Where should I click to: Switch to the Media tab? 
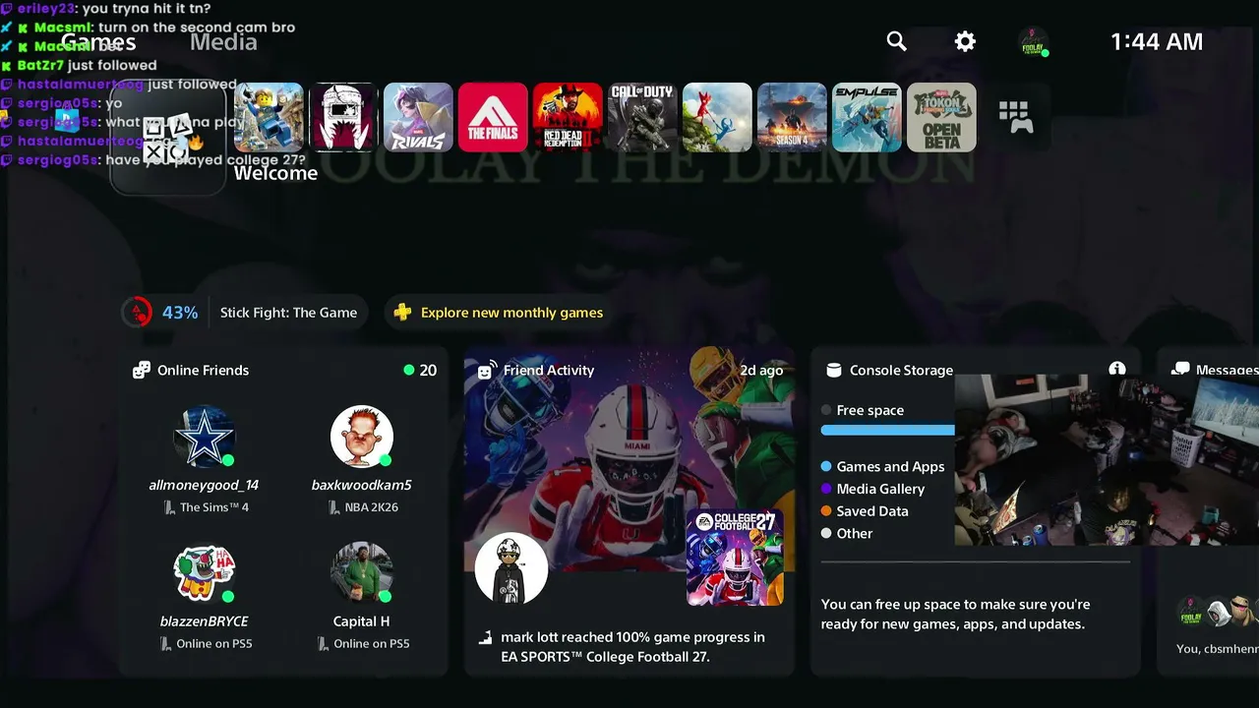pos(223,41)
